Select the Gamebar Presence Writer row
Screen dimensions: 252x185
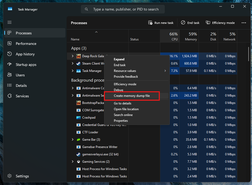coord(152,147)
